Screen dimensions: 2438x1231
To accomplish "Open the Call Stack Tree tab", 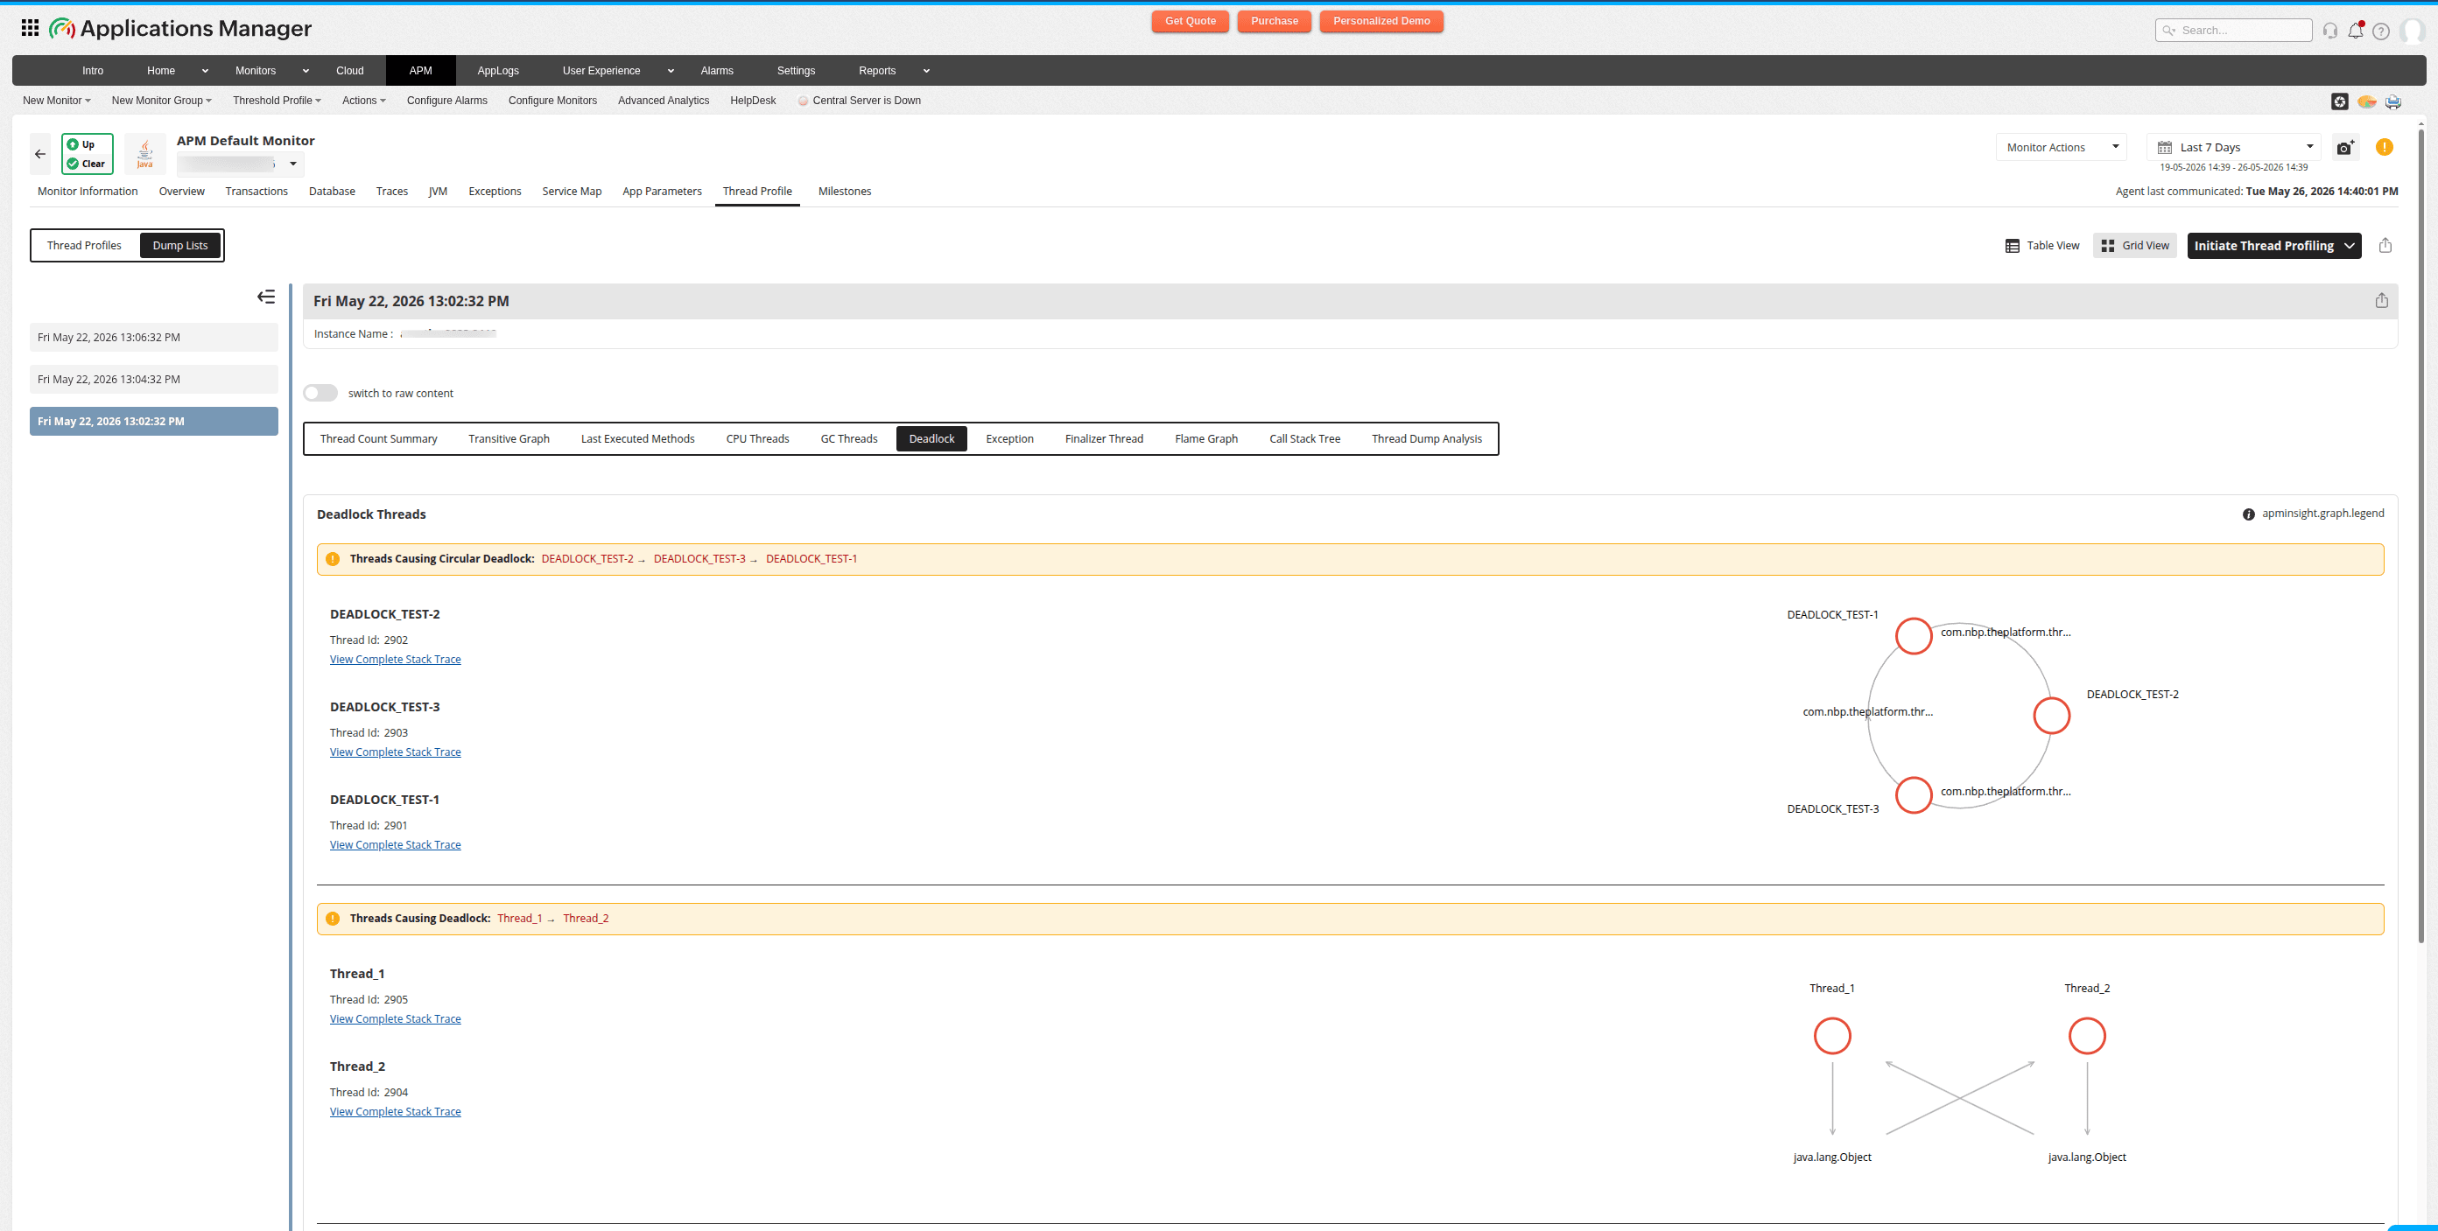I will (x=1304, y=438).
